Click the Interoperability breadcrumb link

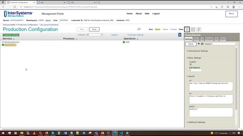(9, 25)
